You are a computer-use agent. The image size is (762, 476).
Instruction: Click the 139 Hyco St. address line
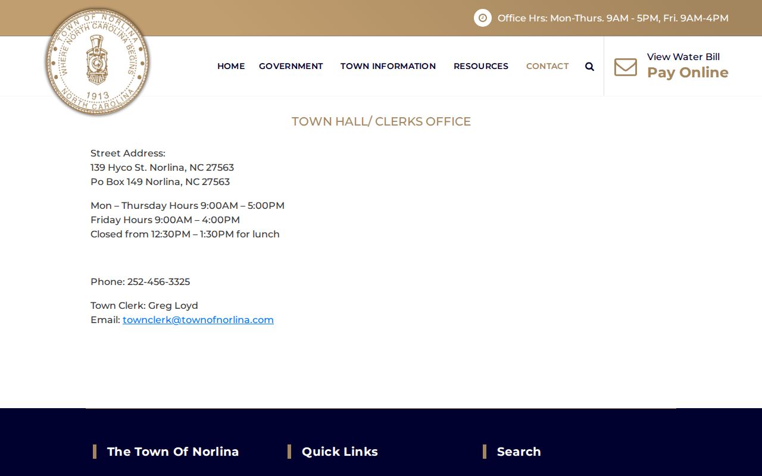click(x=162, y=167)
